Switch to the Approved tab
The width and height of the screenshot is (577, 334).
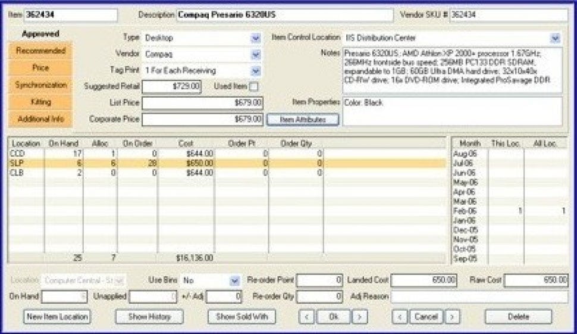point(40,34)
